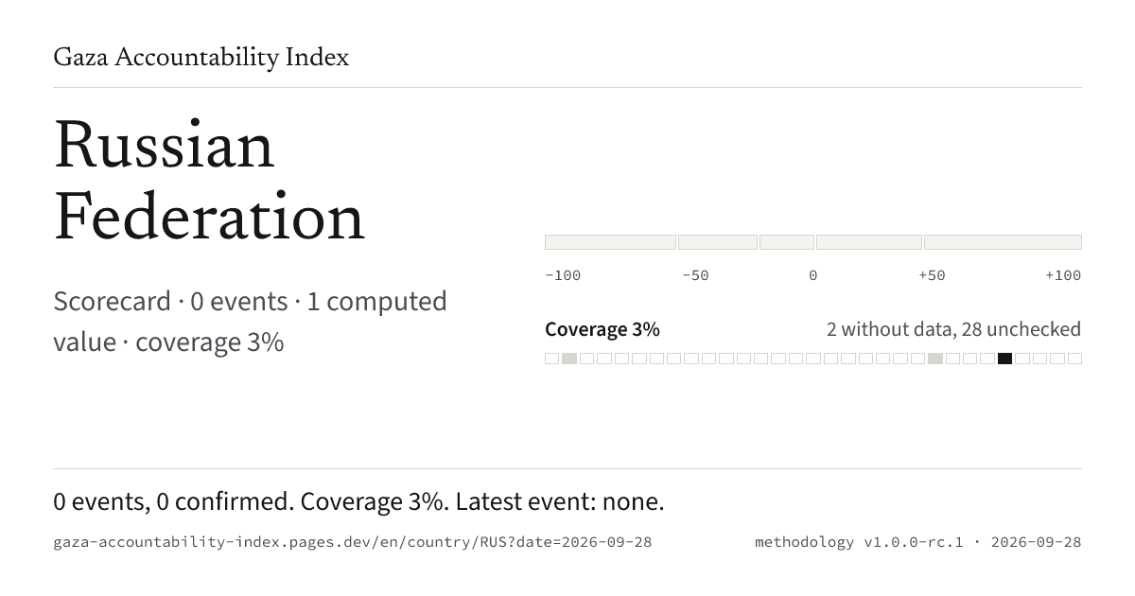Click the Scorecard summary subtitle text
Viewport: 1135px width, 596px height.
[x=251, y=322]
